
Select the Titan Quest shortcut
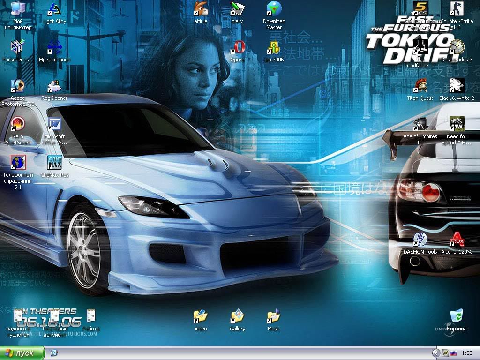pyautogui.click(x=420, y=86)
